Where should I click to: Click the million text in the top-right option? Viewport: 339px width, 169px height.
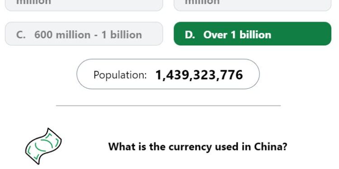coord(202,2)
